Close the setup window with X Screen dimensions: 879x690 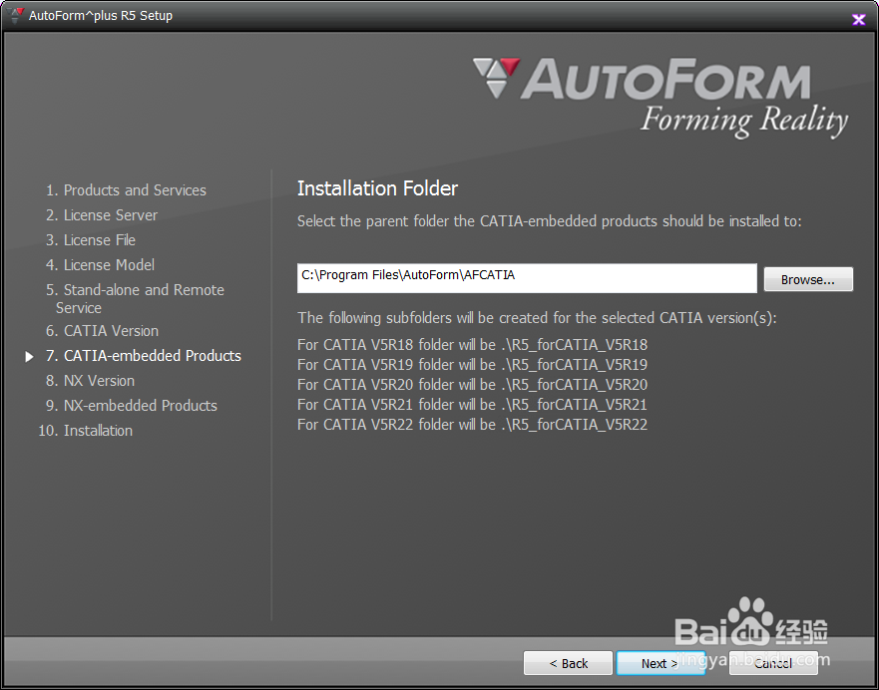[858, 20]
